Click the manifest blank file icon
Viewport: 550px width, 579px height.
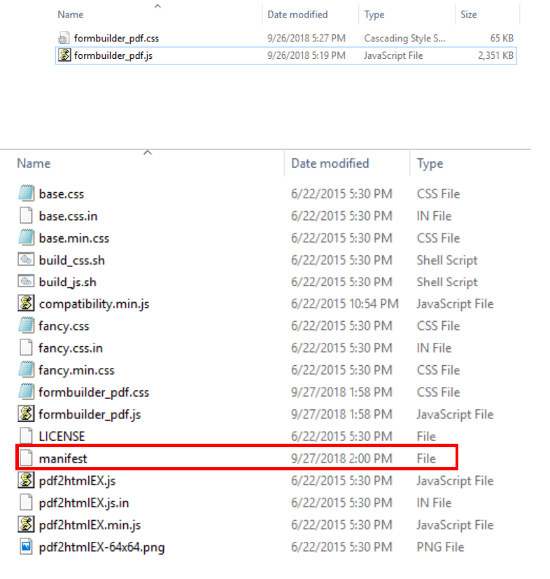pos(26,458)
